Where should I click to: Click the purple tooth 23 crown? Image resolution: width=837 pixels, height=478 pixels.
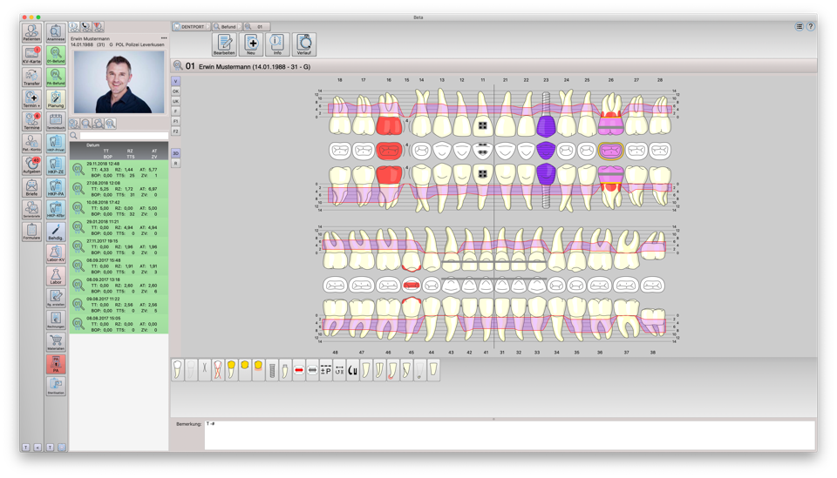pos(546,127)
